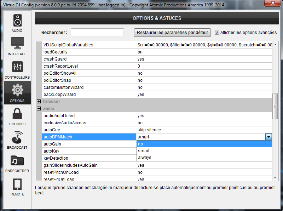Close the autoBPMMatch dropdown arrow
The image size is (283, 211).
click(x=268, y=137)
